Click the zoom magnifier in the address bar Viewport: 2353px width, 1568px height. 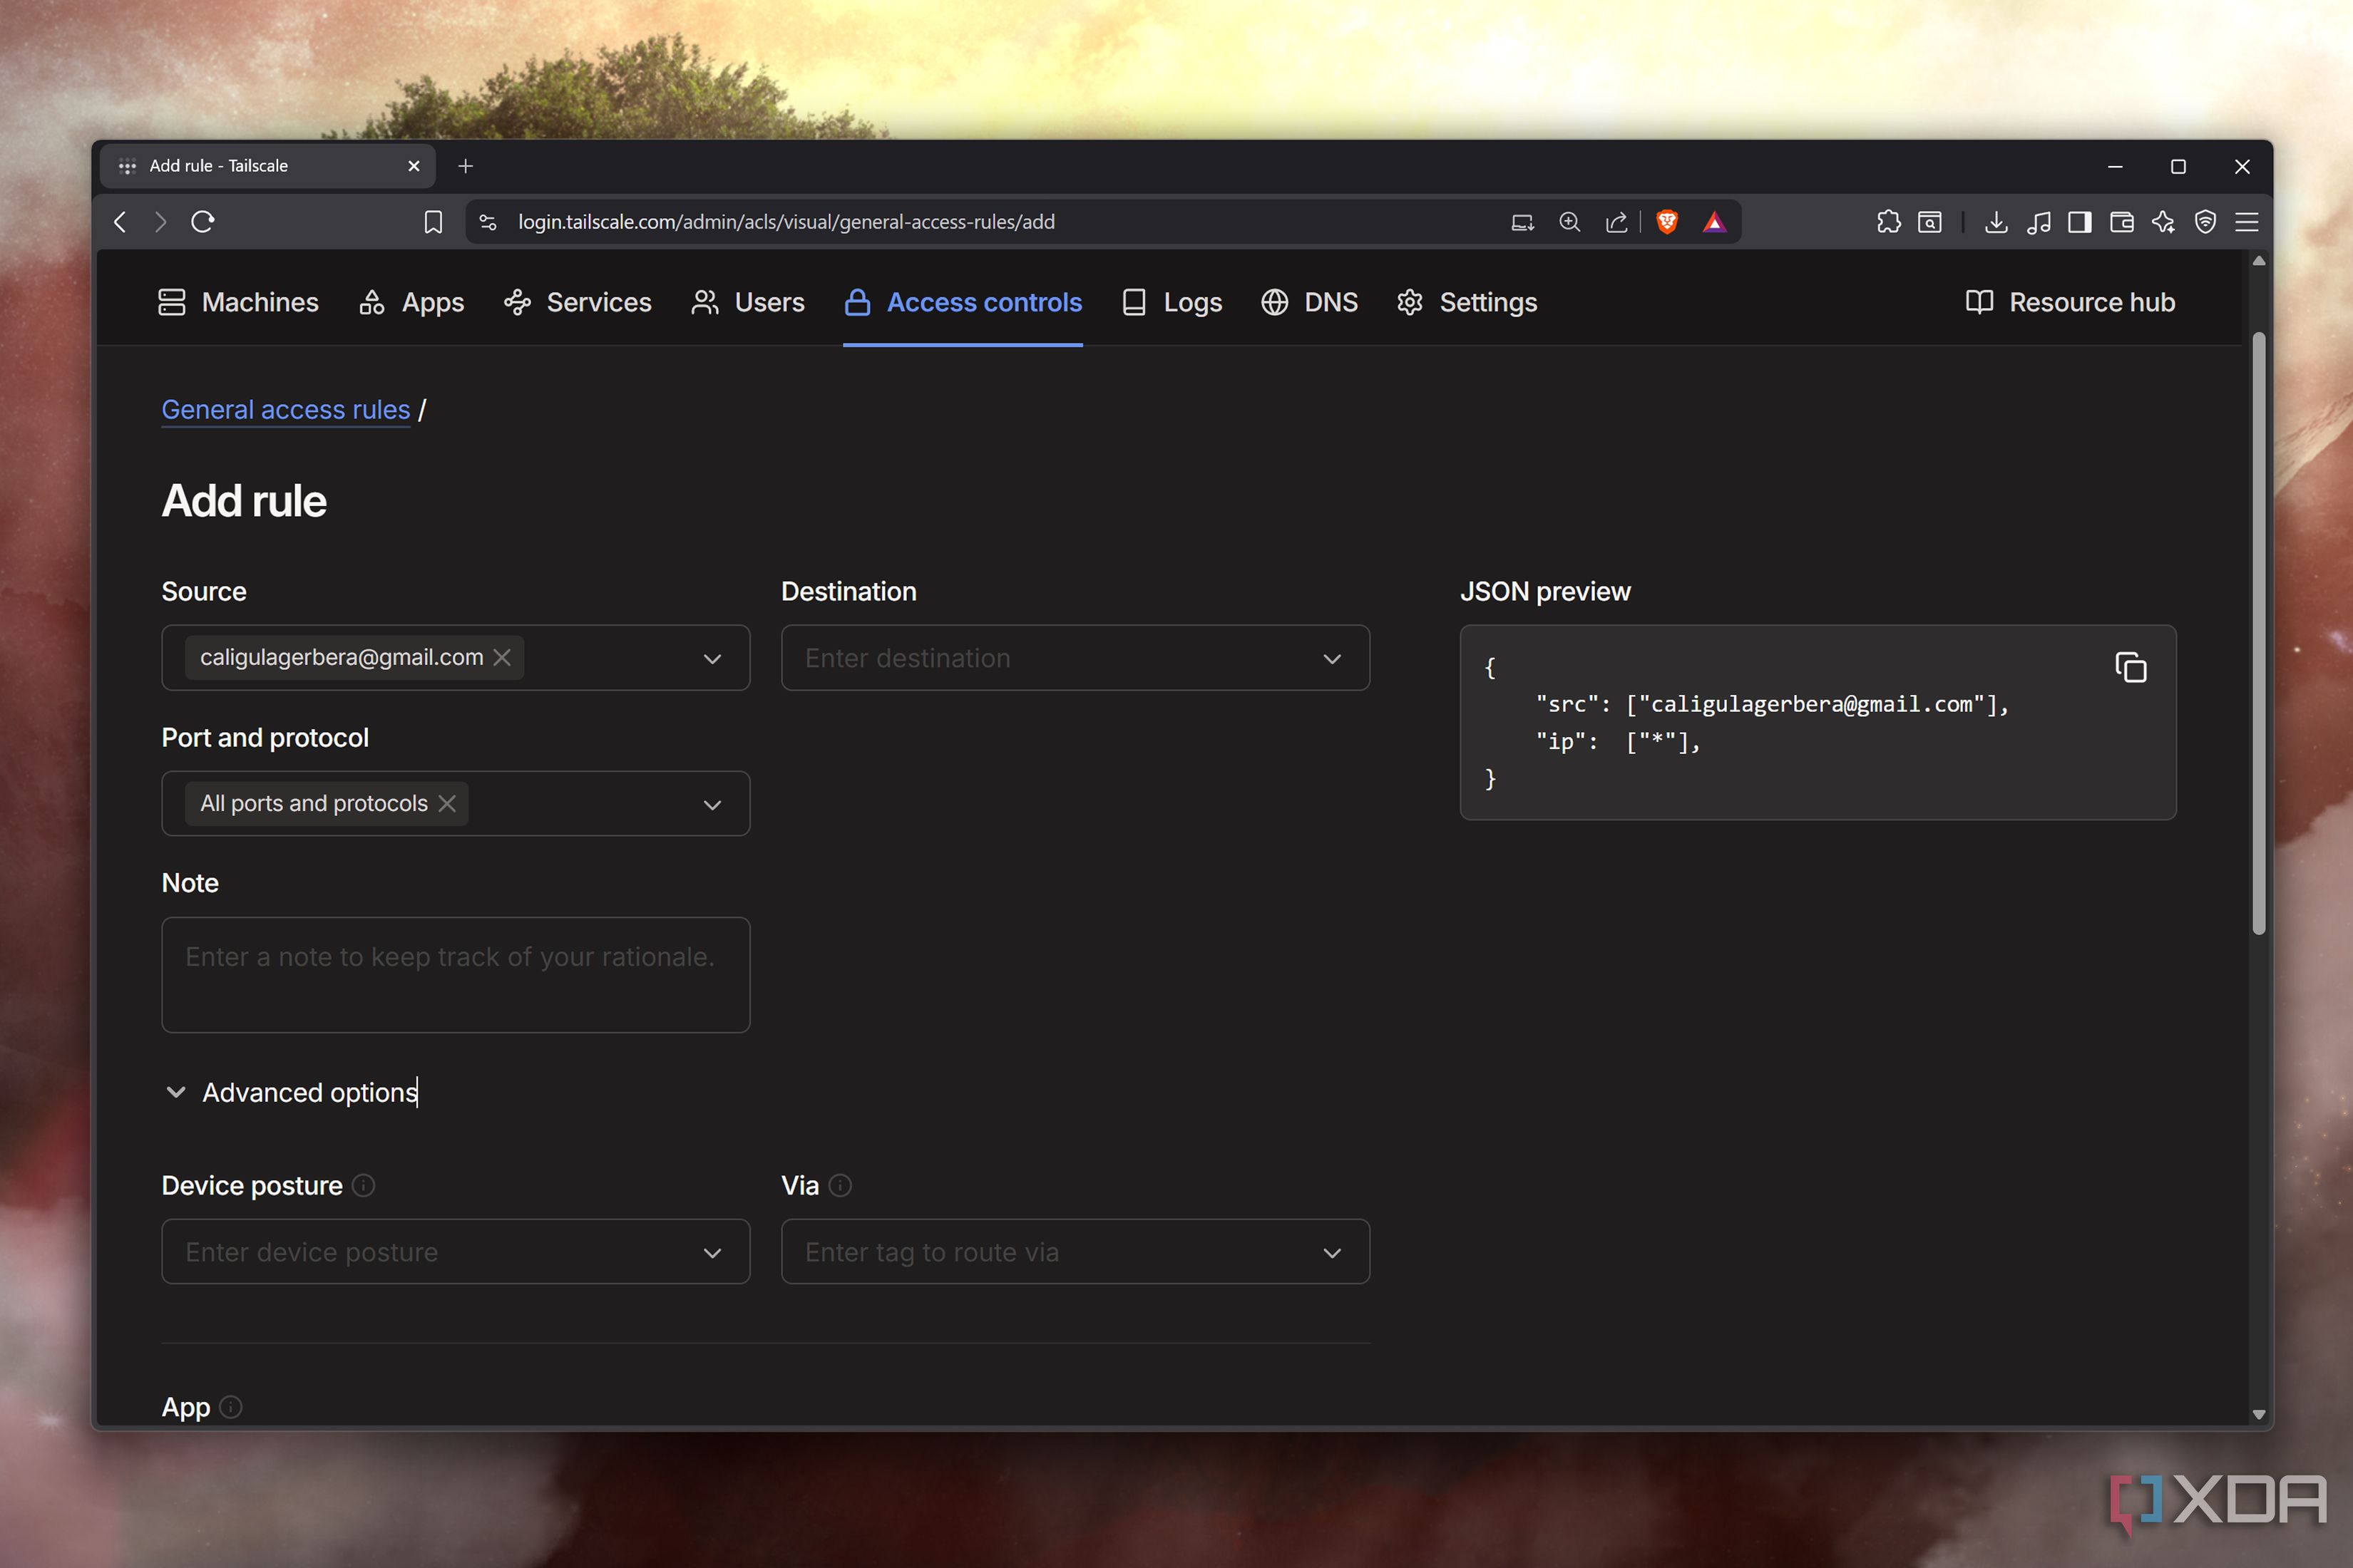point(1569,222)
